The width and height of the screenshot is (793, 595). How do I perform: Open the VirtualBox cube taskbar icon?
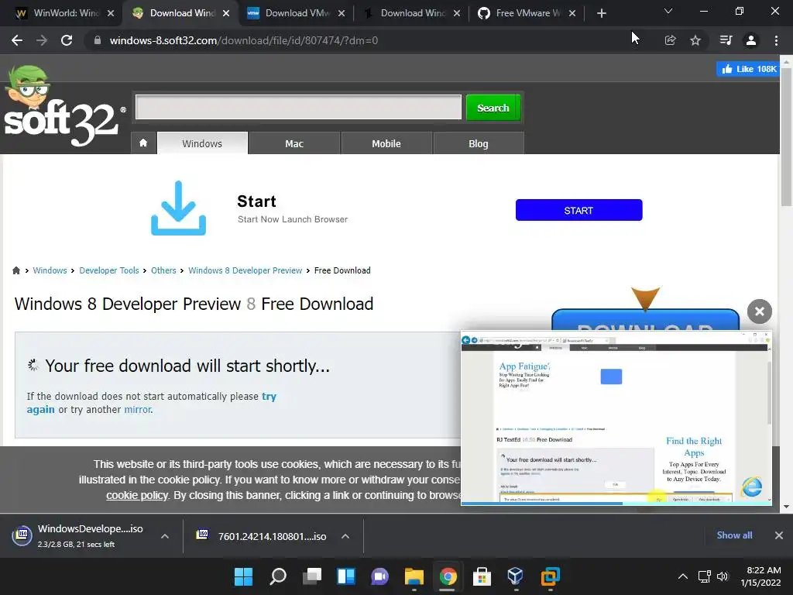pyautogui.click(x=515, y=576)
